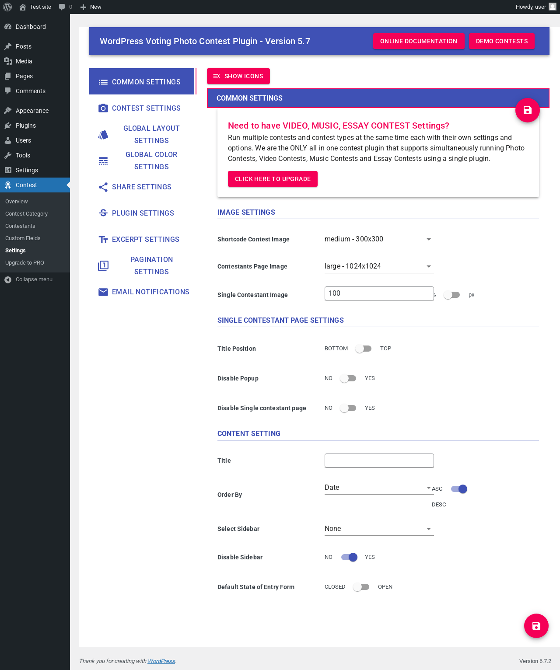Turn off the Disable Sidebar toggle
Image resolution: width=560 pixels, height=670 pixels.
(349, 557)
